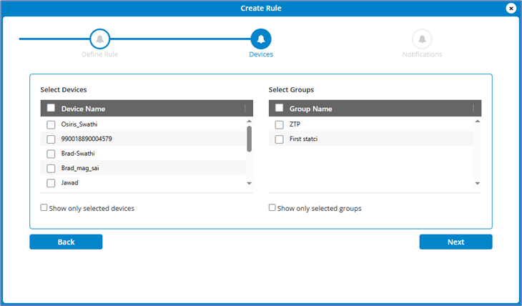Enable Show only selected groups
522x306 pixels.
click(272, 208)
